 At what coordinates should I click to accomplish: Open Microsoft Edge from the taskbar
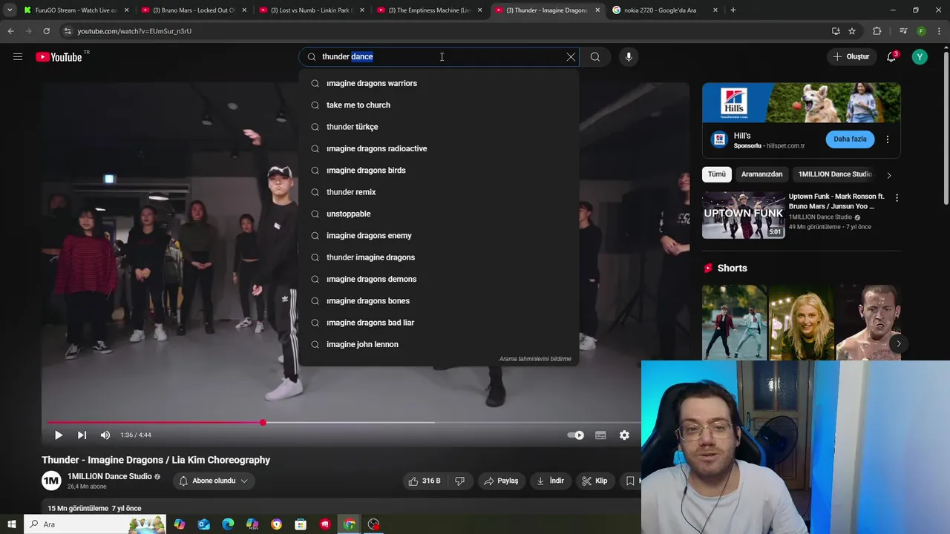228,524
